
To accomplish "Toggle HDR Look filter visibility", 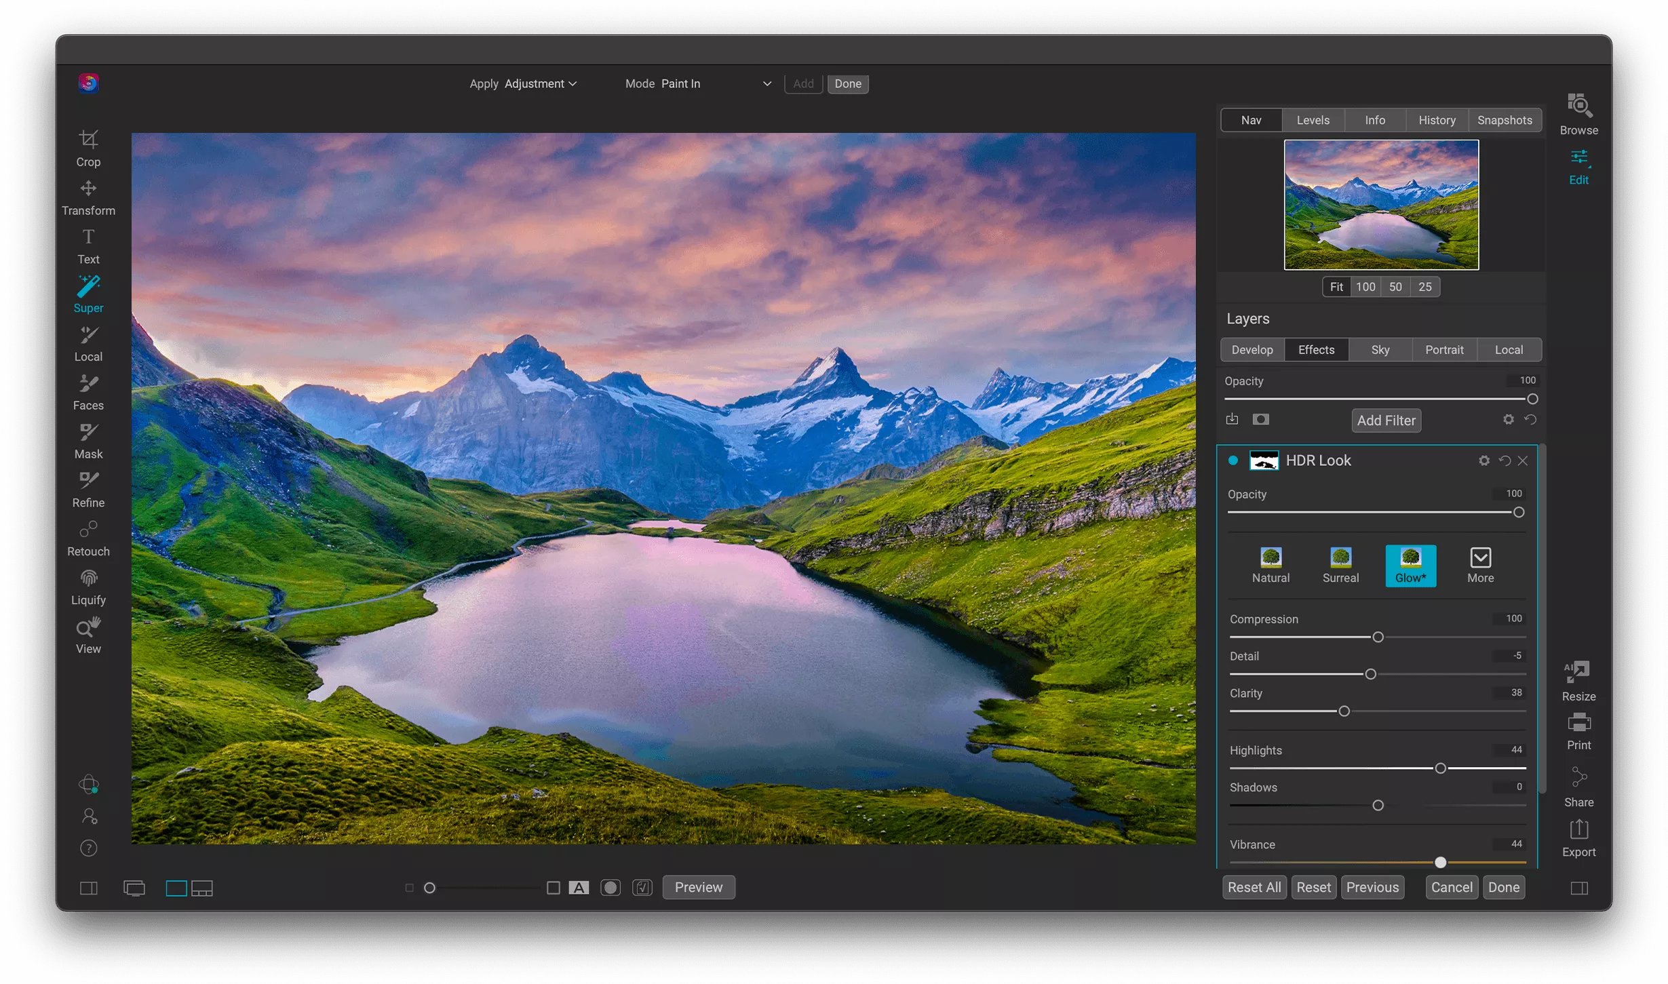I will click(1233, 459).
